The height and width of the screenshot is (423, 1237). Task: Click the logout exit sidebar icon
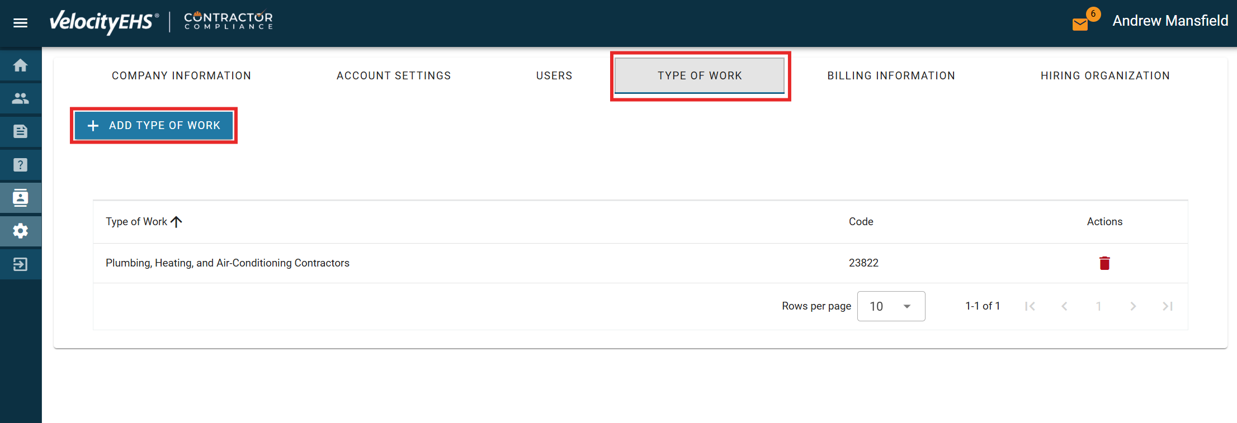click(21, 264)
